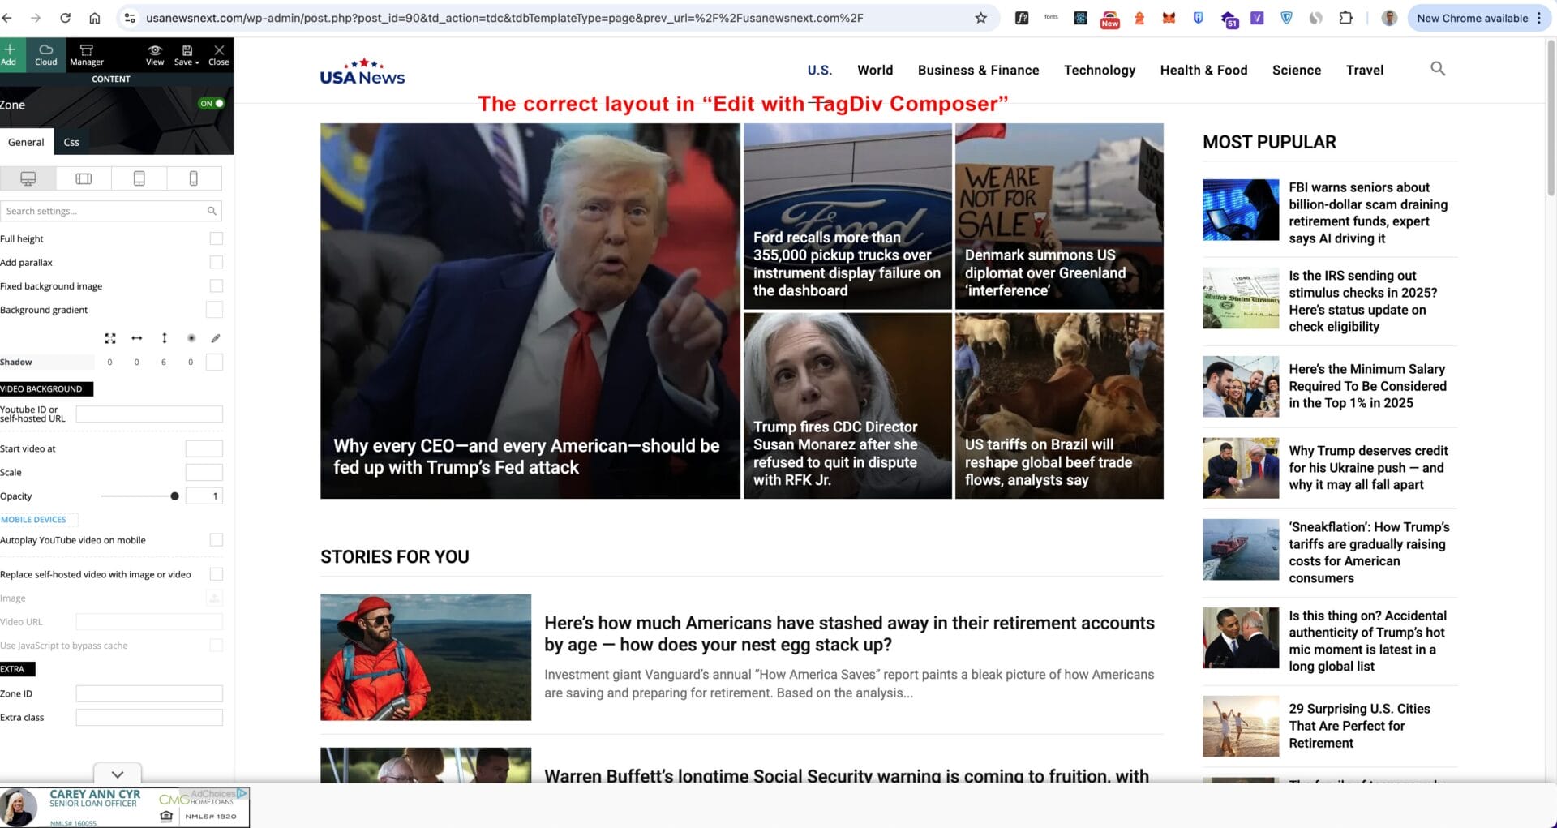1557x828 pixels.
Task: Open the Business & Finance menu item
Action: click(979, 70)
